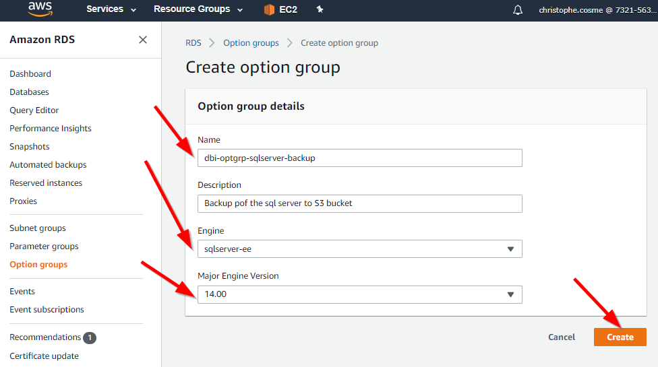This screenshot has height=367, width=658.
Task: Expand the Services menu
Action: coord(111,9)
